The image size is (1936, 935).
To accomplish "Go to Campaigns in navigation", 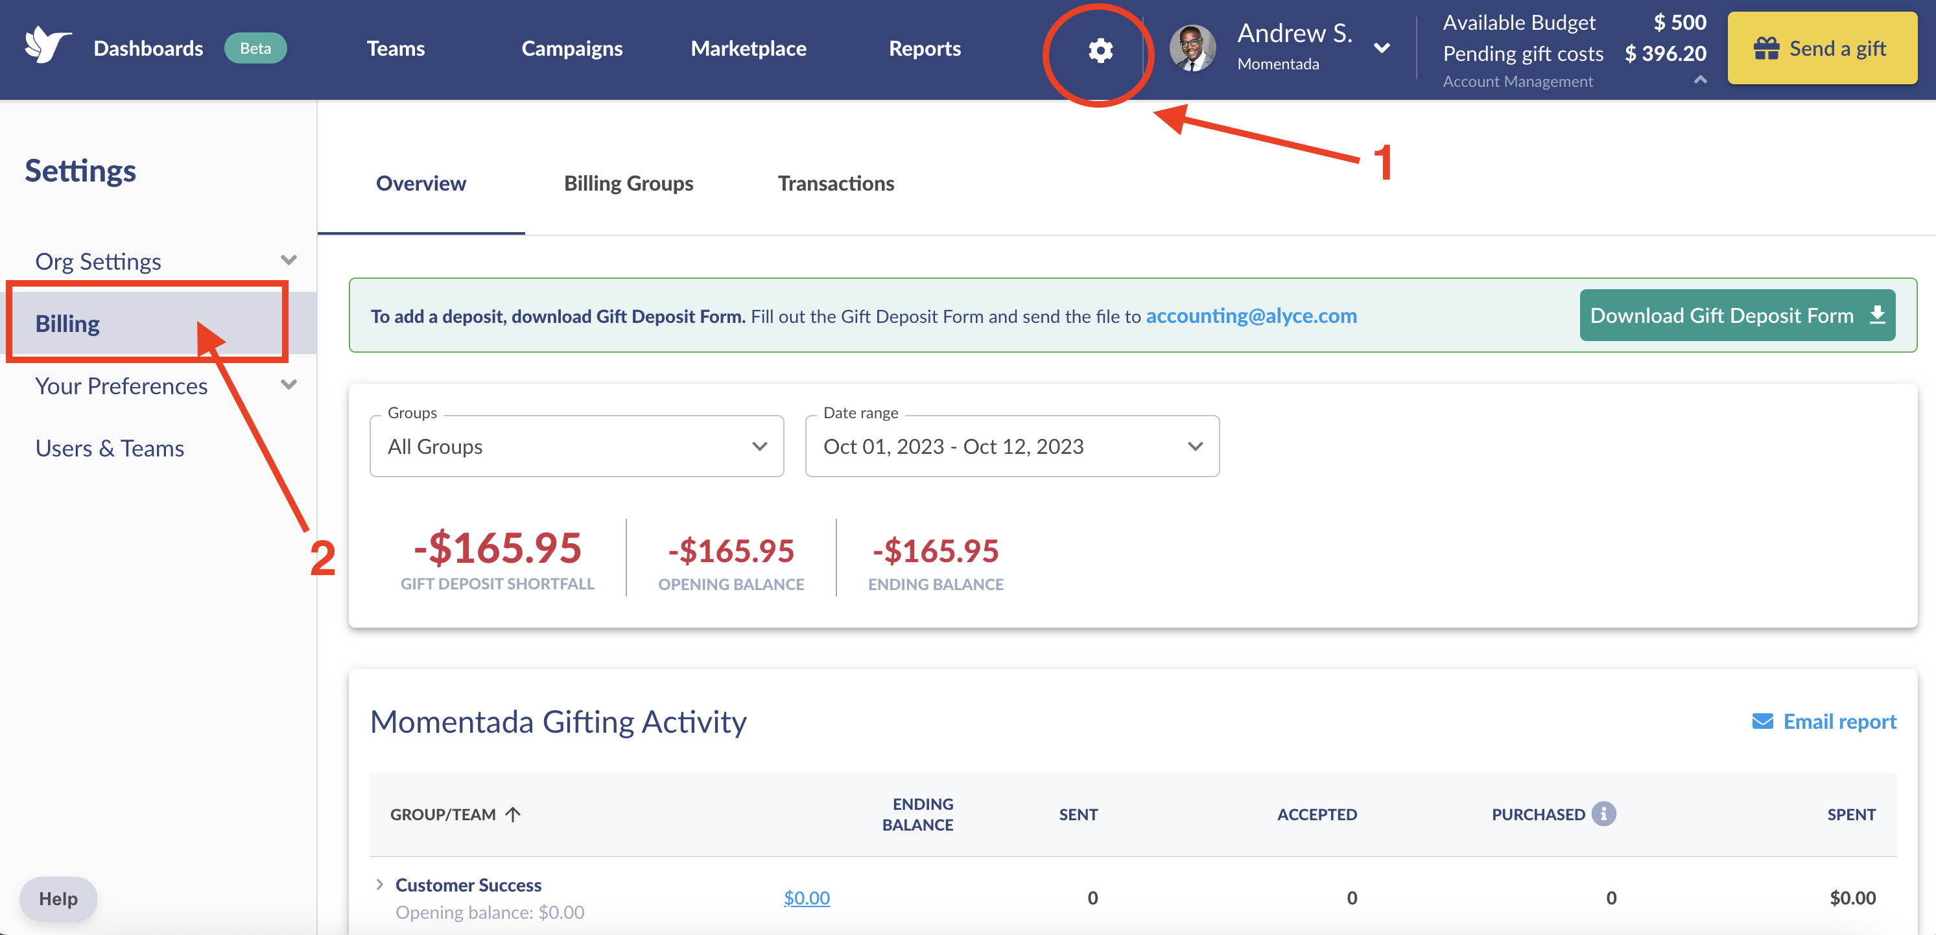I will point(572,48).
